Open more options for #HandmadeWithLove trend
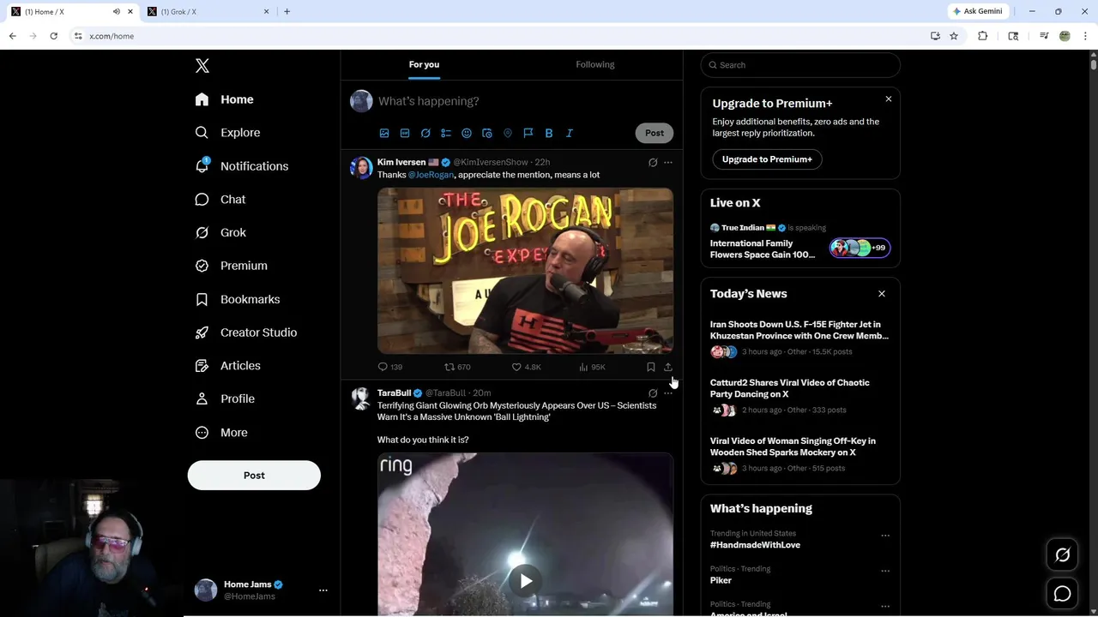The height and width of the screenshot is (617, 1098). (885, 536)
